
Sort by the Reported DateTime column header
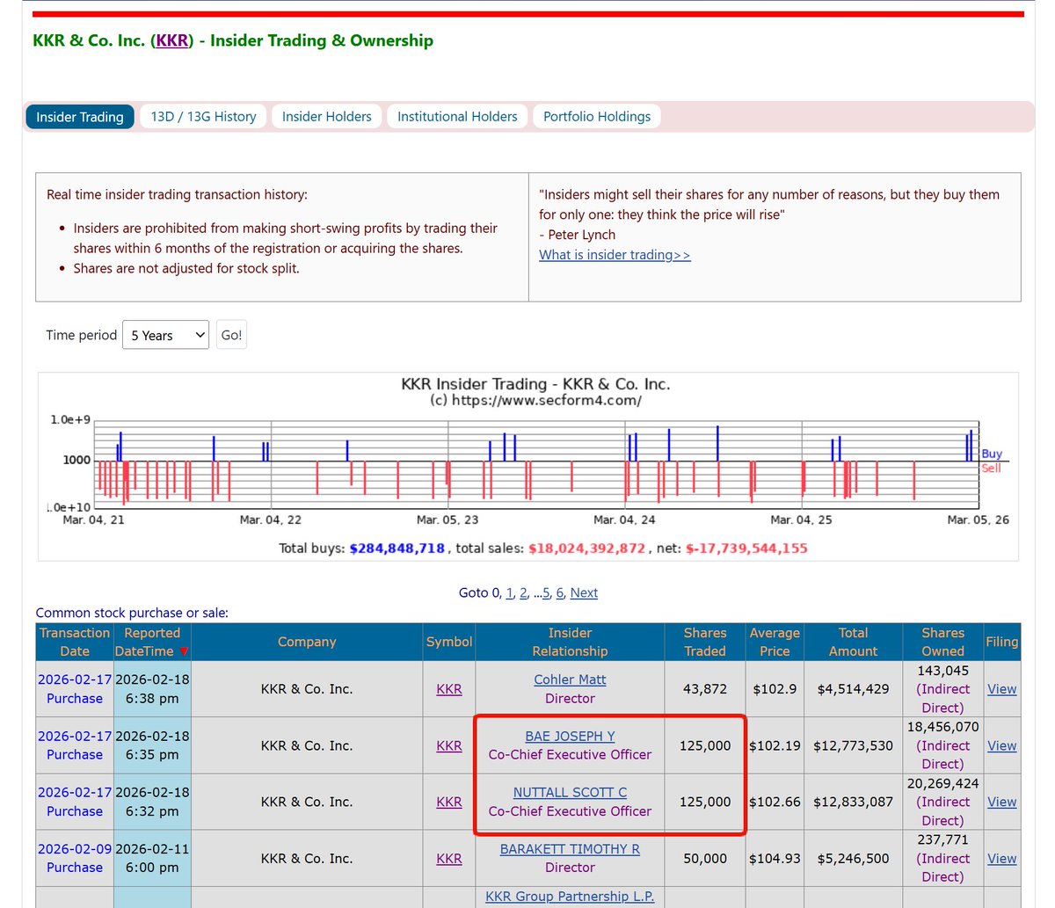(152, 642)
